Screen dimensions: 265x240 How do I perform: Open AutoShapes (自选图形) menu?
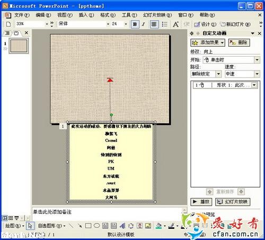point(51,226)
